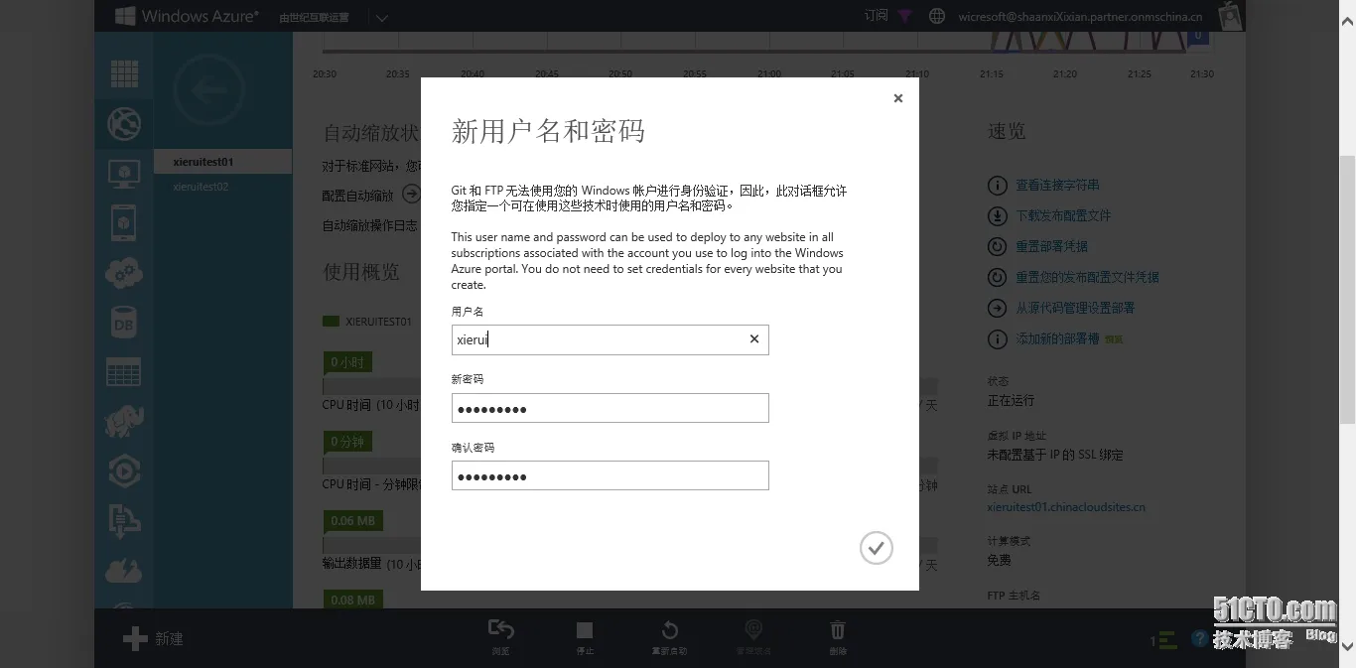This screenshot has width=1356, height=668.
Task: Go back with the circled arrow
Action: coord(207,90)
